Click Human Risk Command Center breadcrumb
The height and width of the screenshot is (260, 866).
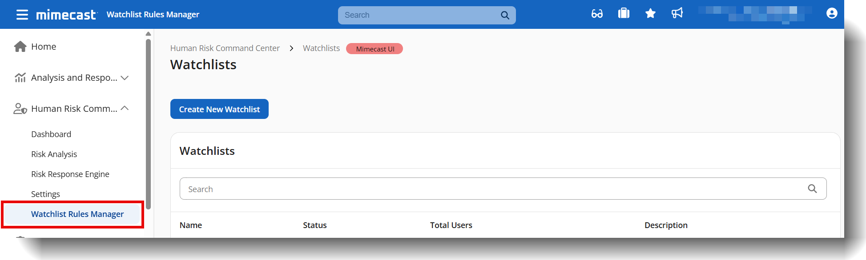pos(225,48)
